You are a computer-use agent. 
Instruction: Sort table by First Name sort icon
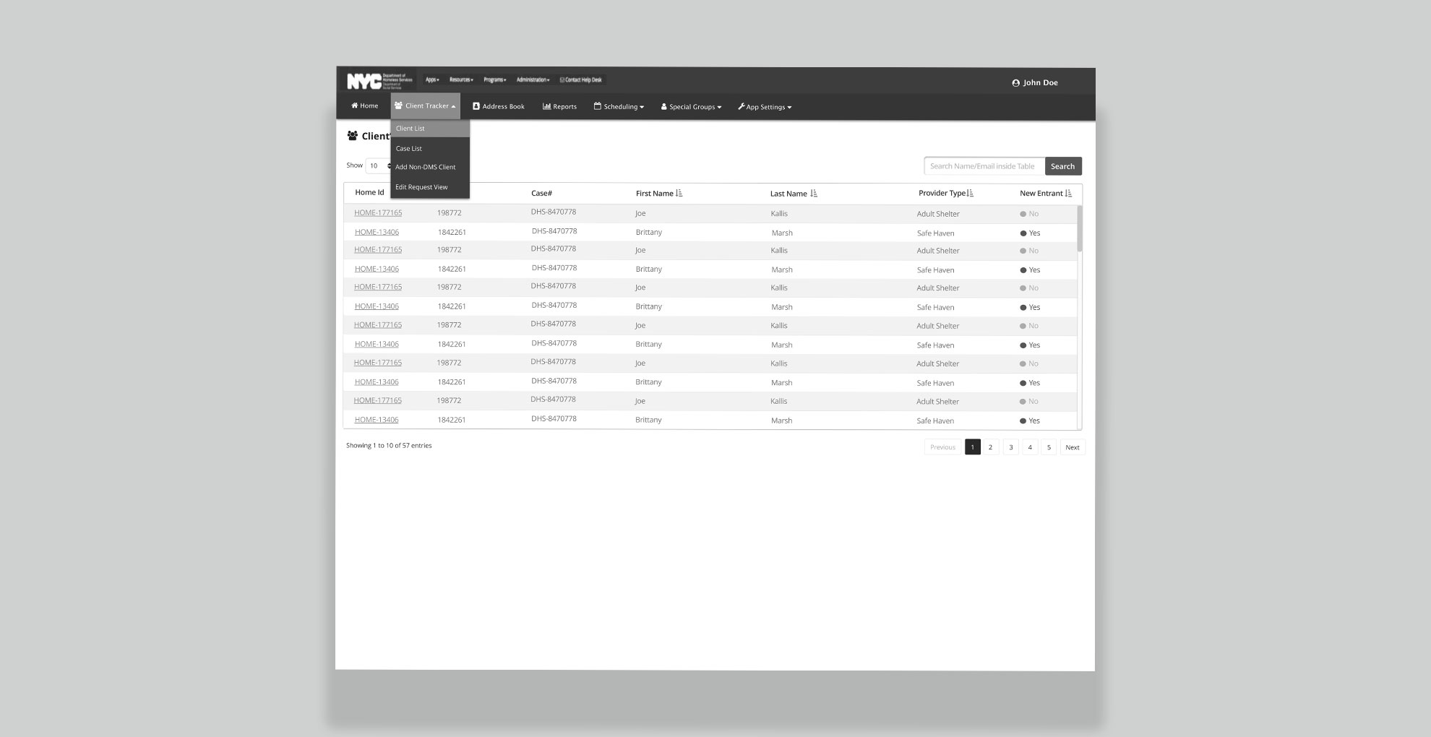[679, 194]
